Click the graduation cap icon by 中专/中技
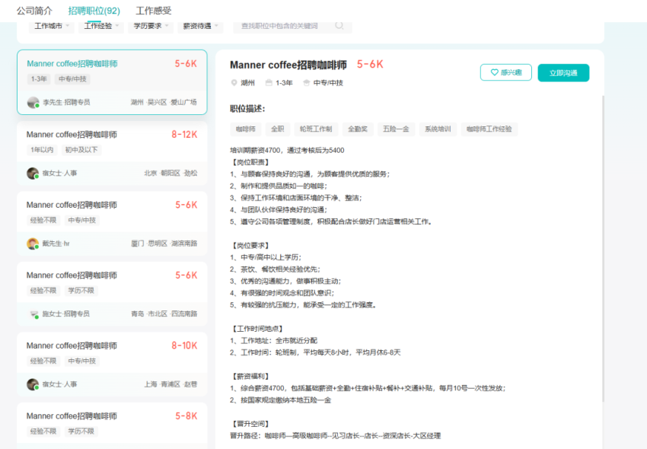647x449 pixels. [306, 83]
